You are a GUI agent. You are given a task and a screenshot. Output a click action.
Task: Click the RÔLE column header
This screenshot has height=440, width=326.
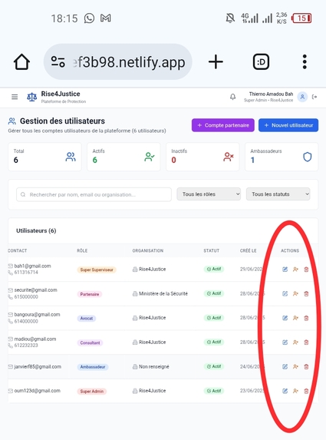[82, 250]
